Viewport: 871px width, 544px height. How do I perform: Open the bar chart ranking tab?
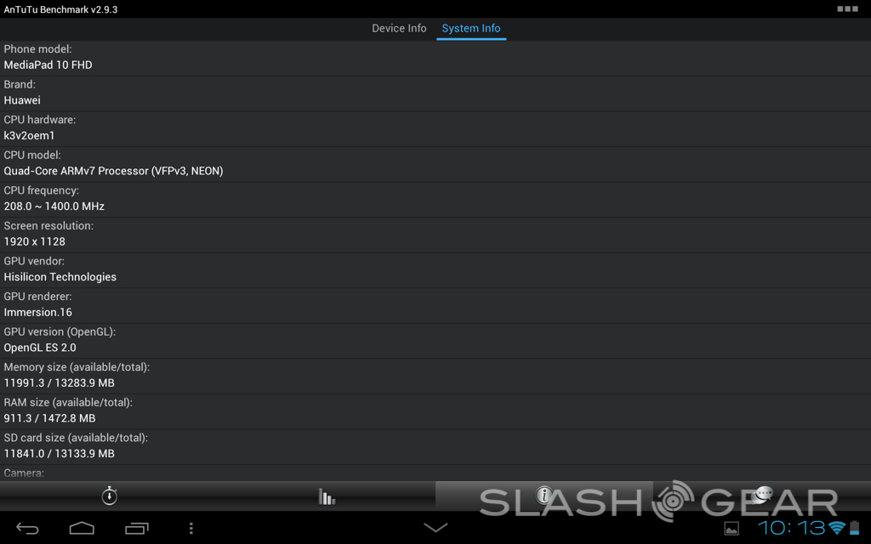[327, 496]
